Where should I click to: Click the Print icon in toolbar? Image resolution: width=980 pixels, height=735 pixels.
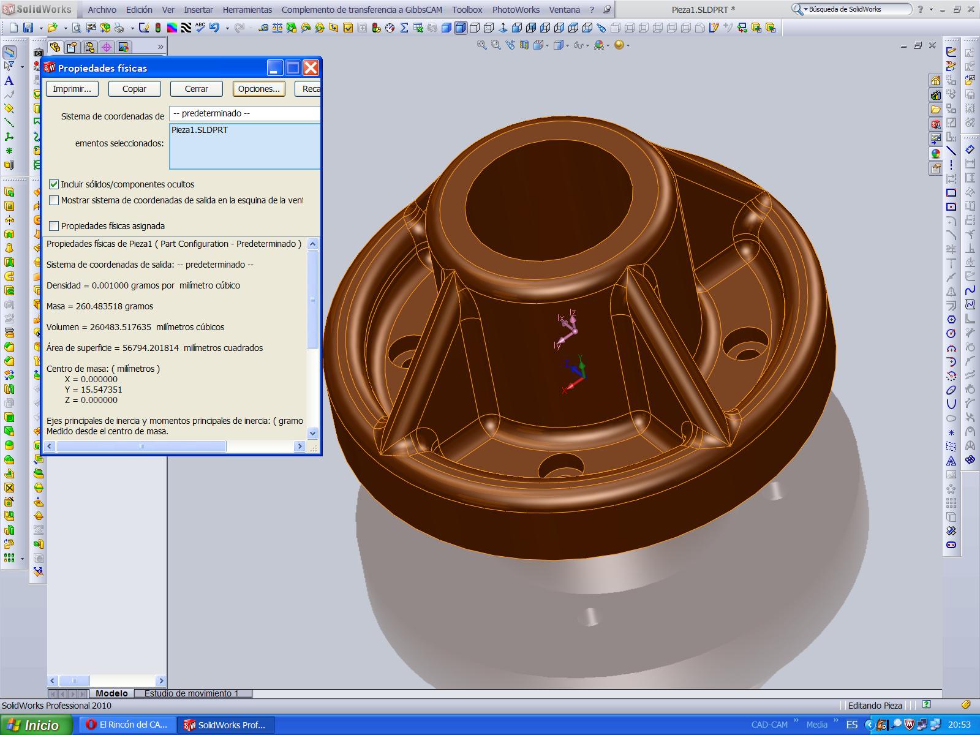coord(119,28)
